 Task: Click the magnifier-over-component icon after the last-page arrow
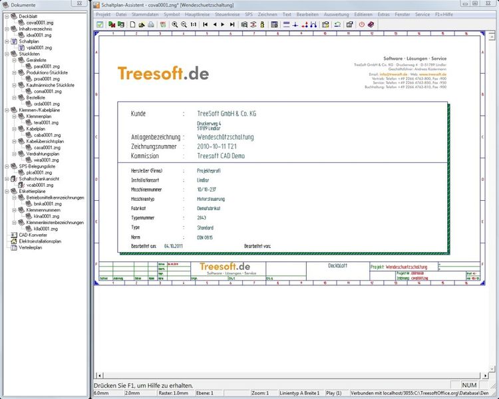click(x=244, y=25)
